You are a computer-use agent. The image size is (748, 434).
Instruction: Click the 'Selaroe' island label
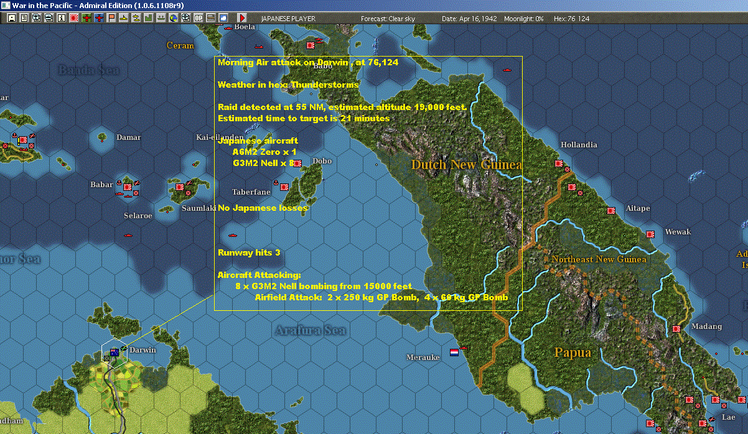click(x=138, y=216)
